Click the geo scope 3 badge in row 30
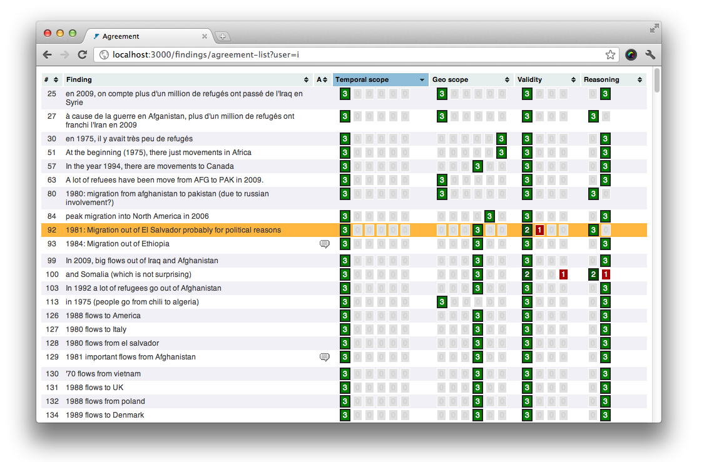This screenshot has width=709, height=462. (x=501, y=139)
